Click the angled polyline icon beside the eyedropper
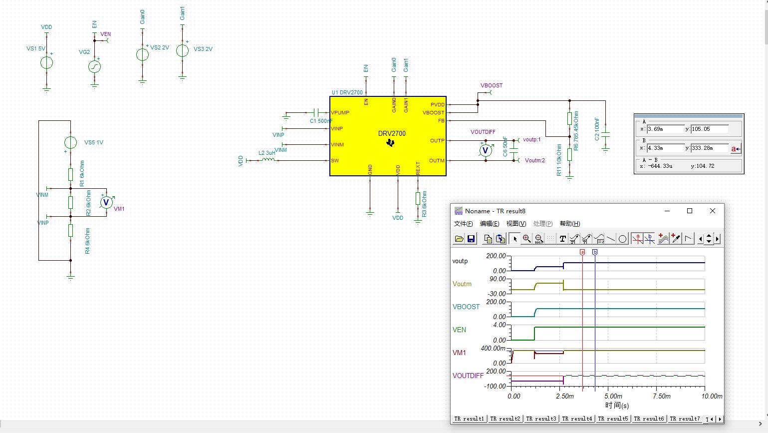The height and width of the screenshot is (433, 768). (688, 239)
